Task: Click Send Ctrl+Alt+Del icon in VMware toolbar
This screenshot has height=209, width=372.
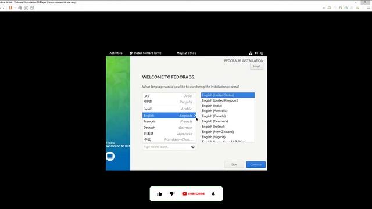Action: 20,8
